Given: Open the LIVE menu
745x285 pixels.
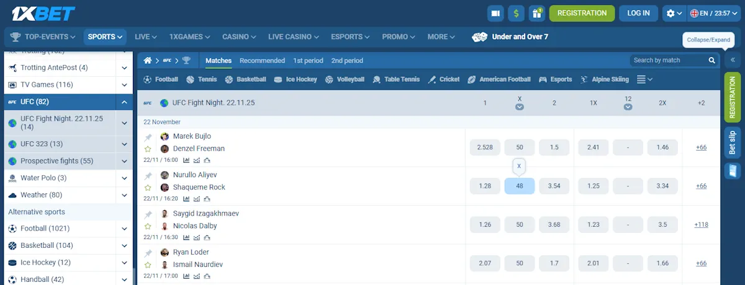Looking at the screenshot, I should pyautogui.click(x=145, y=37).
